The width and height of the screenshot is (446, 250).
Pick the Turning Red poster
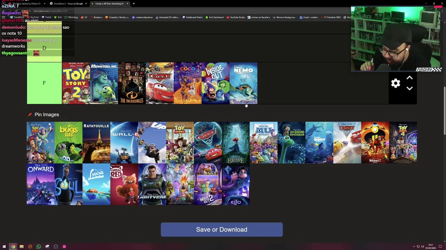pyautogui.click(x=124, y=184)
